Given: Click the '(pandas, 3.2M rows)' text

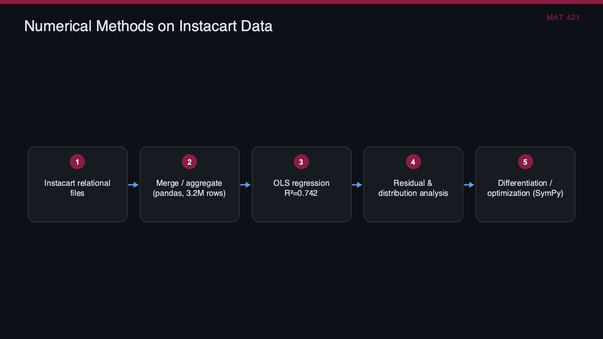Looking at the screenshot, I should [x=189, y=193].
